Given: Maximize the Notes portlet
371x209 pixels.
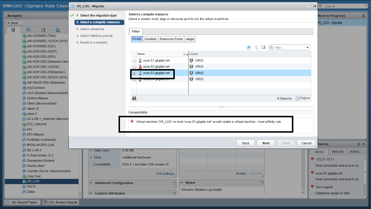Looking at the screenshot, I should coord(262,183).
